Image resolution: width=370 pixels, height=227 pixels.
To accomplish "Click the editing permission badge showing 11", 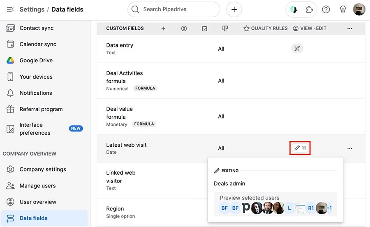I will [x=300, y=148].
